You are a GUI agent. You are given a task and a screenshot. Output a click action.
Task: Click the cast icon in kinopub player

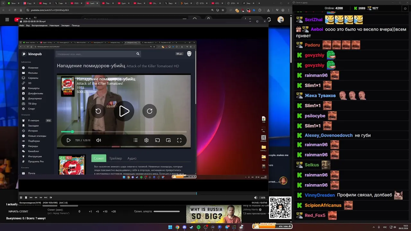point(157,140)
